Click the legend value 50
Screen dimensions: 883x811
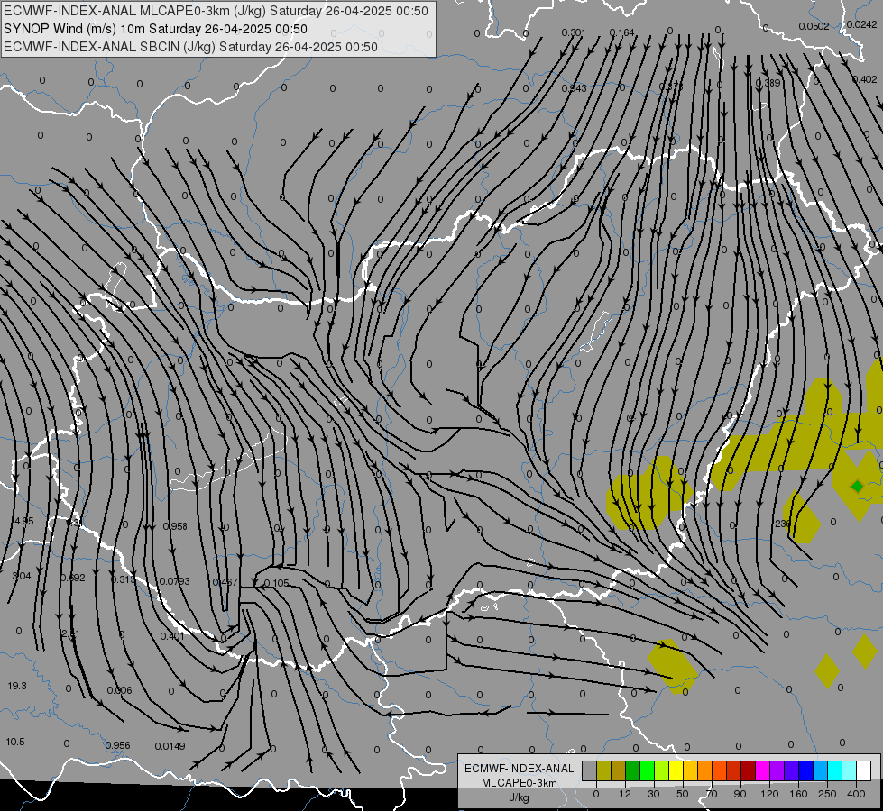(x=683, y=794)
